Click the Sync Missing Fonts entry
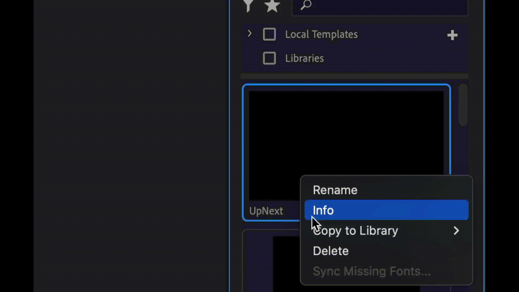 [371, 271]
